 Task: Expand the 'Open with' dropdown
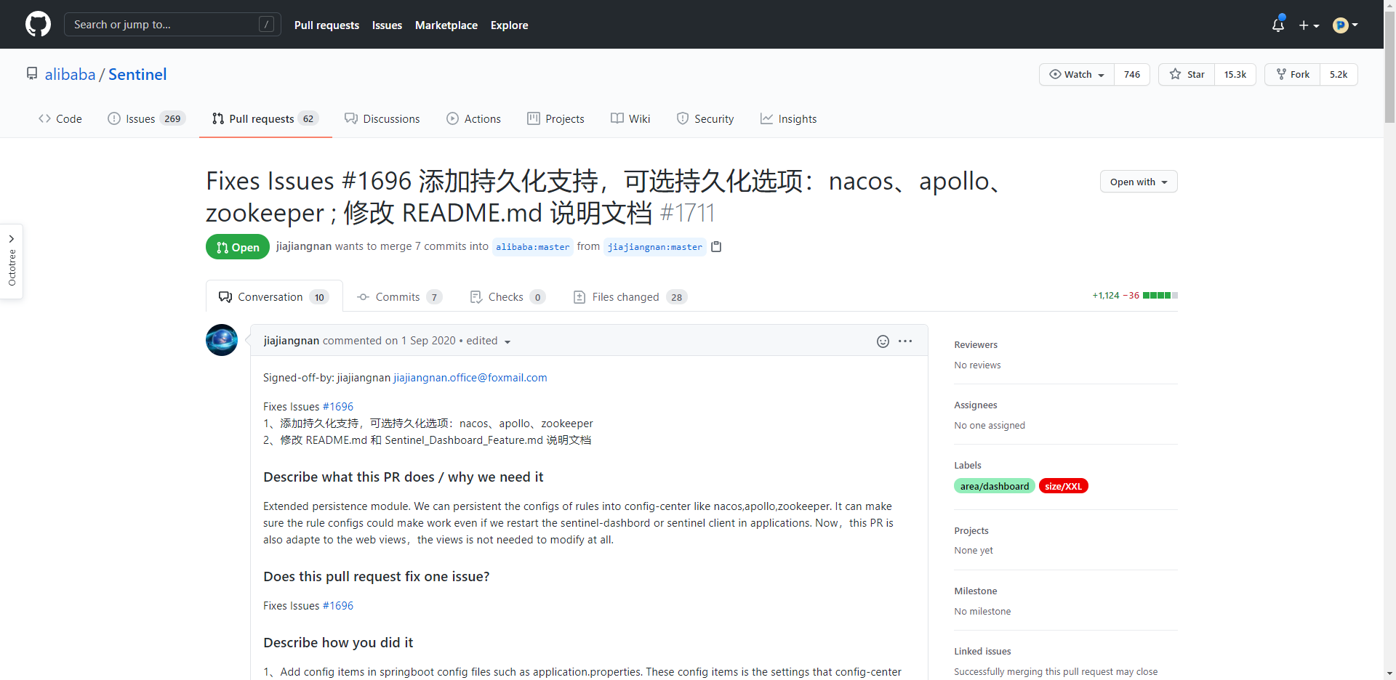1138,182
